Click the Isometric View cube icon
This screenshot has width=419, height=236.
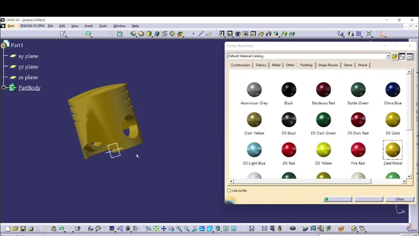point(210,229)
